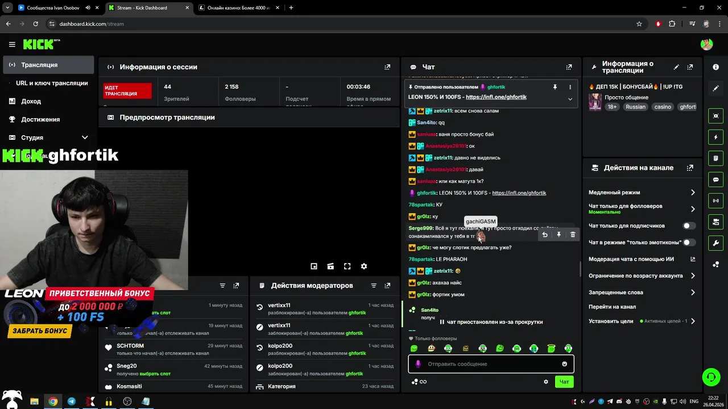
Task: Open the hamburger menu beside the Kick logo
Action: click(12, 44)
